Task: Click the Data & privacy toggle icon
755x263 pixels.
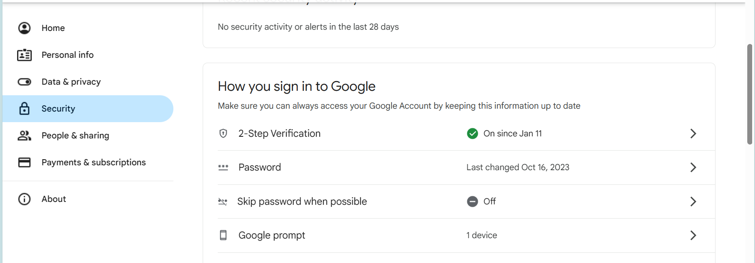Action: (x=24, y=82)
